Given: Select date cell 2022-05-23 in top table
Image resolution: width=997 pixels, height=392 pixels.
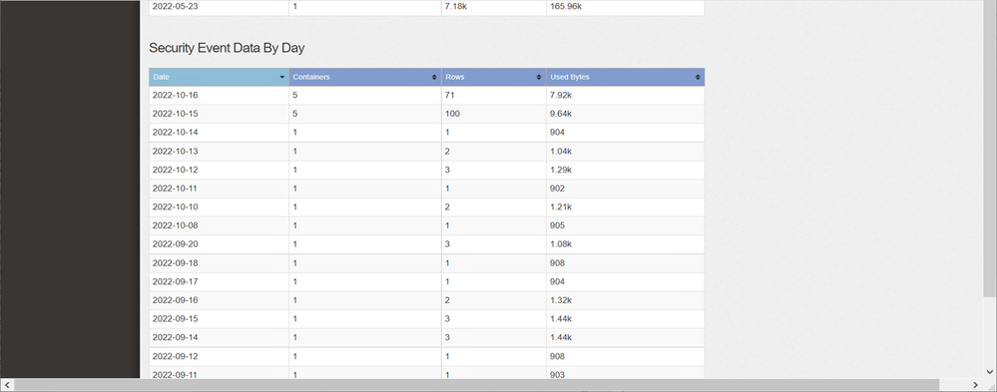Looking at the screenshot, I should [x=176, y=6].
